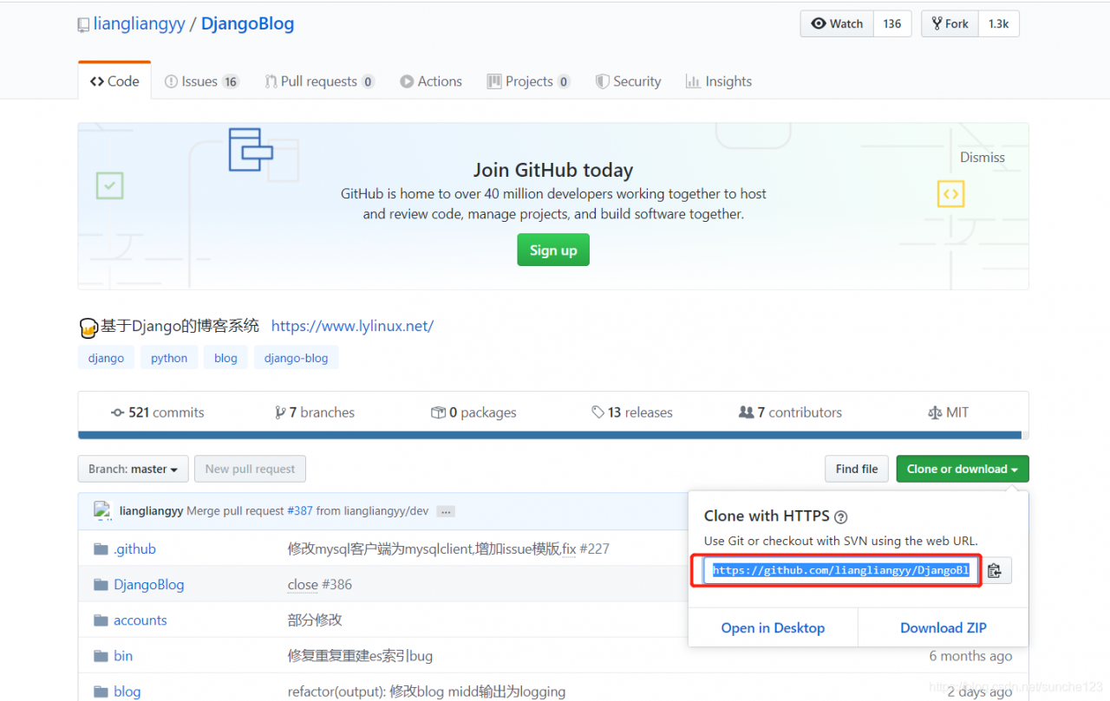Expand commit message ellipsis button
The image size is (1110, 701).
pyautogui.click(x=446, y=511)
